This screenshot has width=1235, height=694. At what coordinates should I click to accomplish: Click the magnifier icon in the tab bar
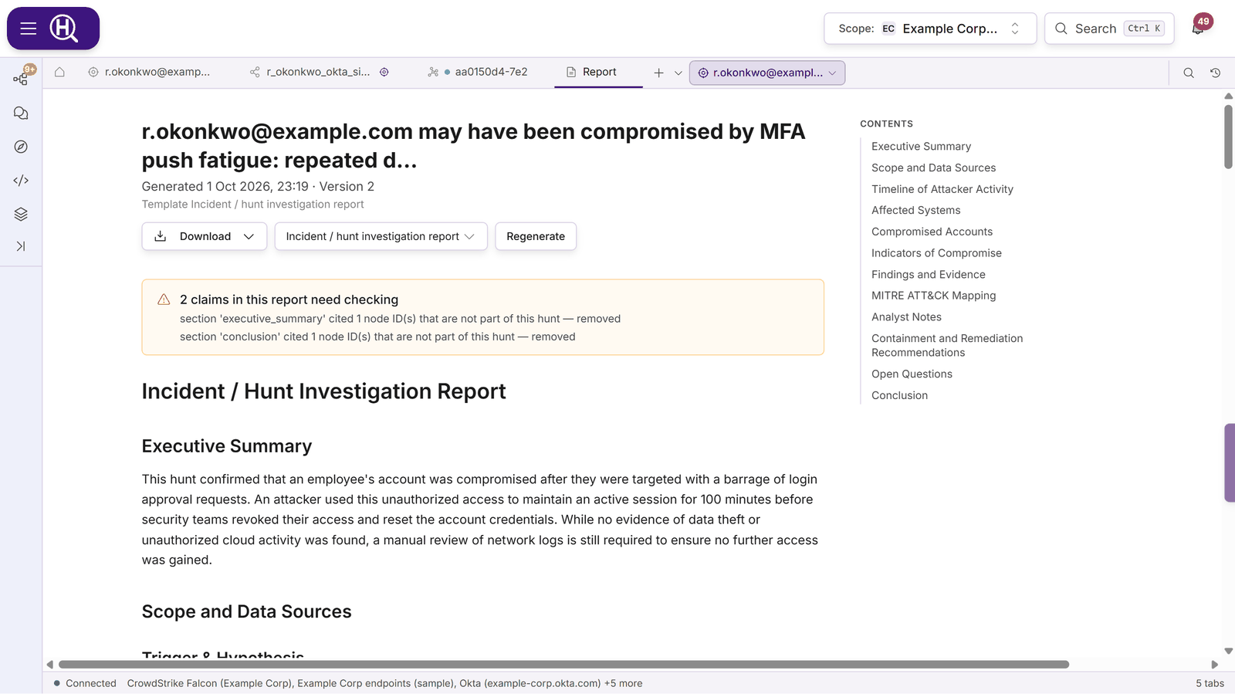coord(1189,73)
